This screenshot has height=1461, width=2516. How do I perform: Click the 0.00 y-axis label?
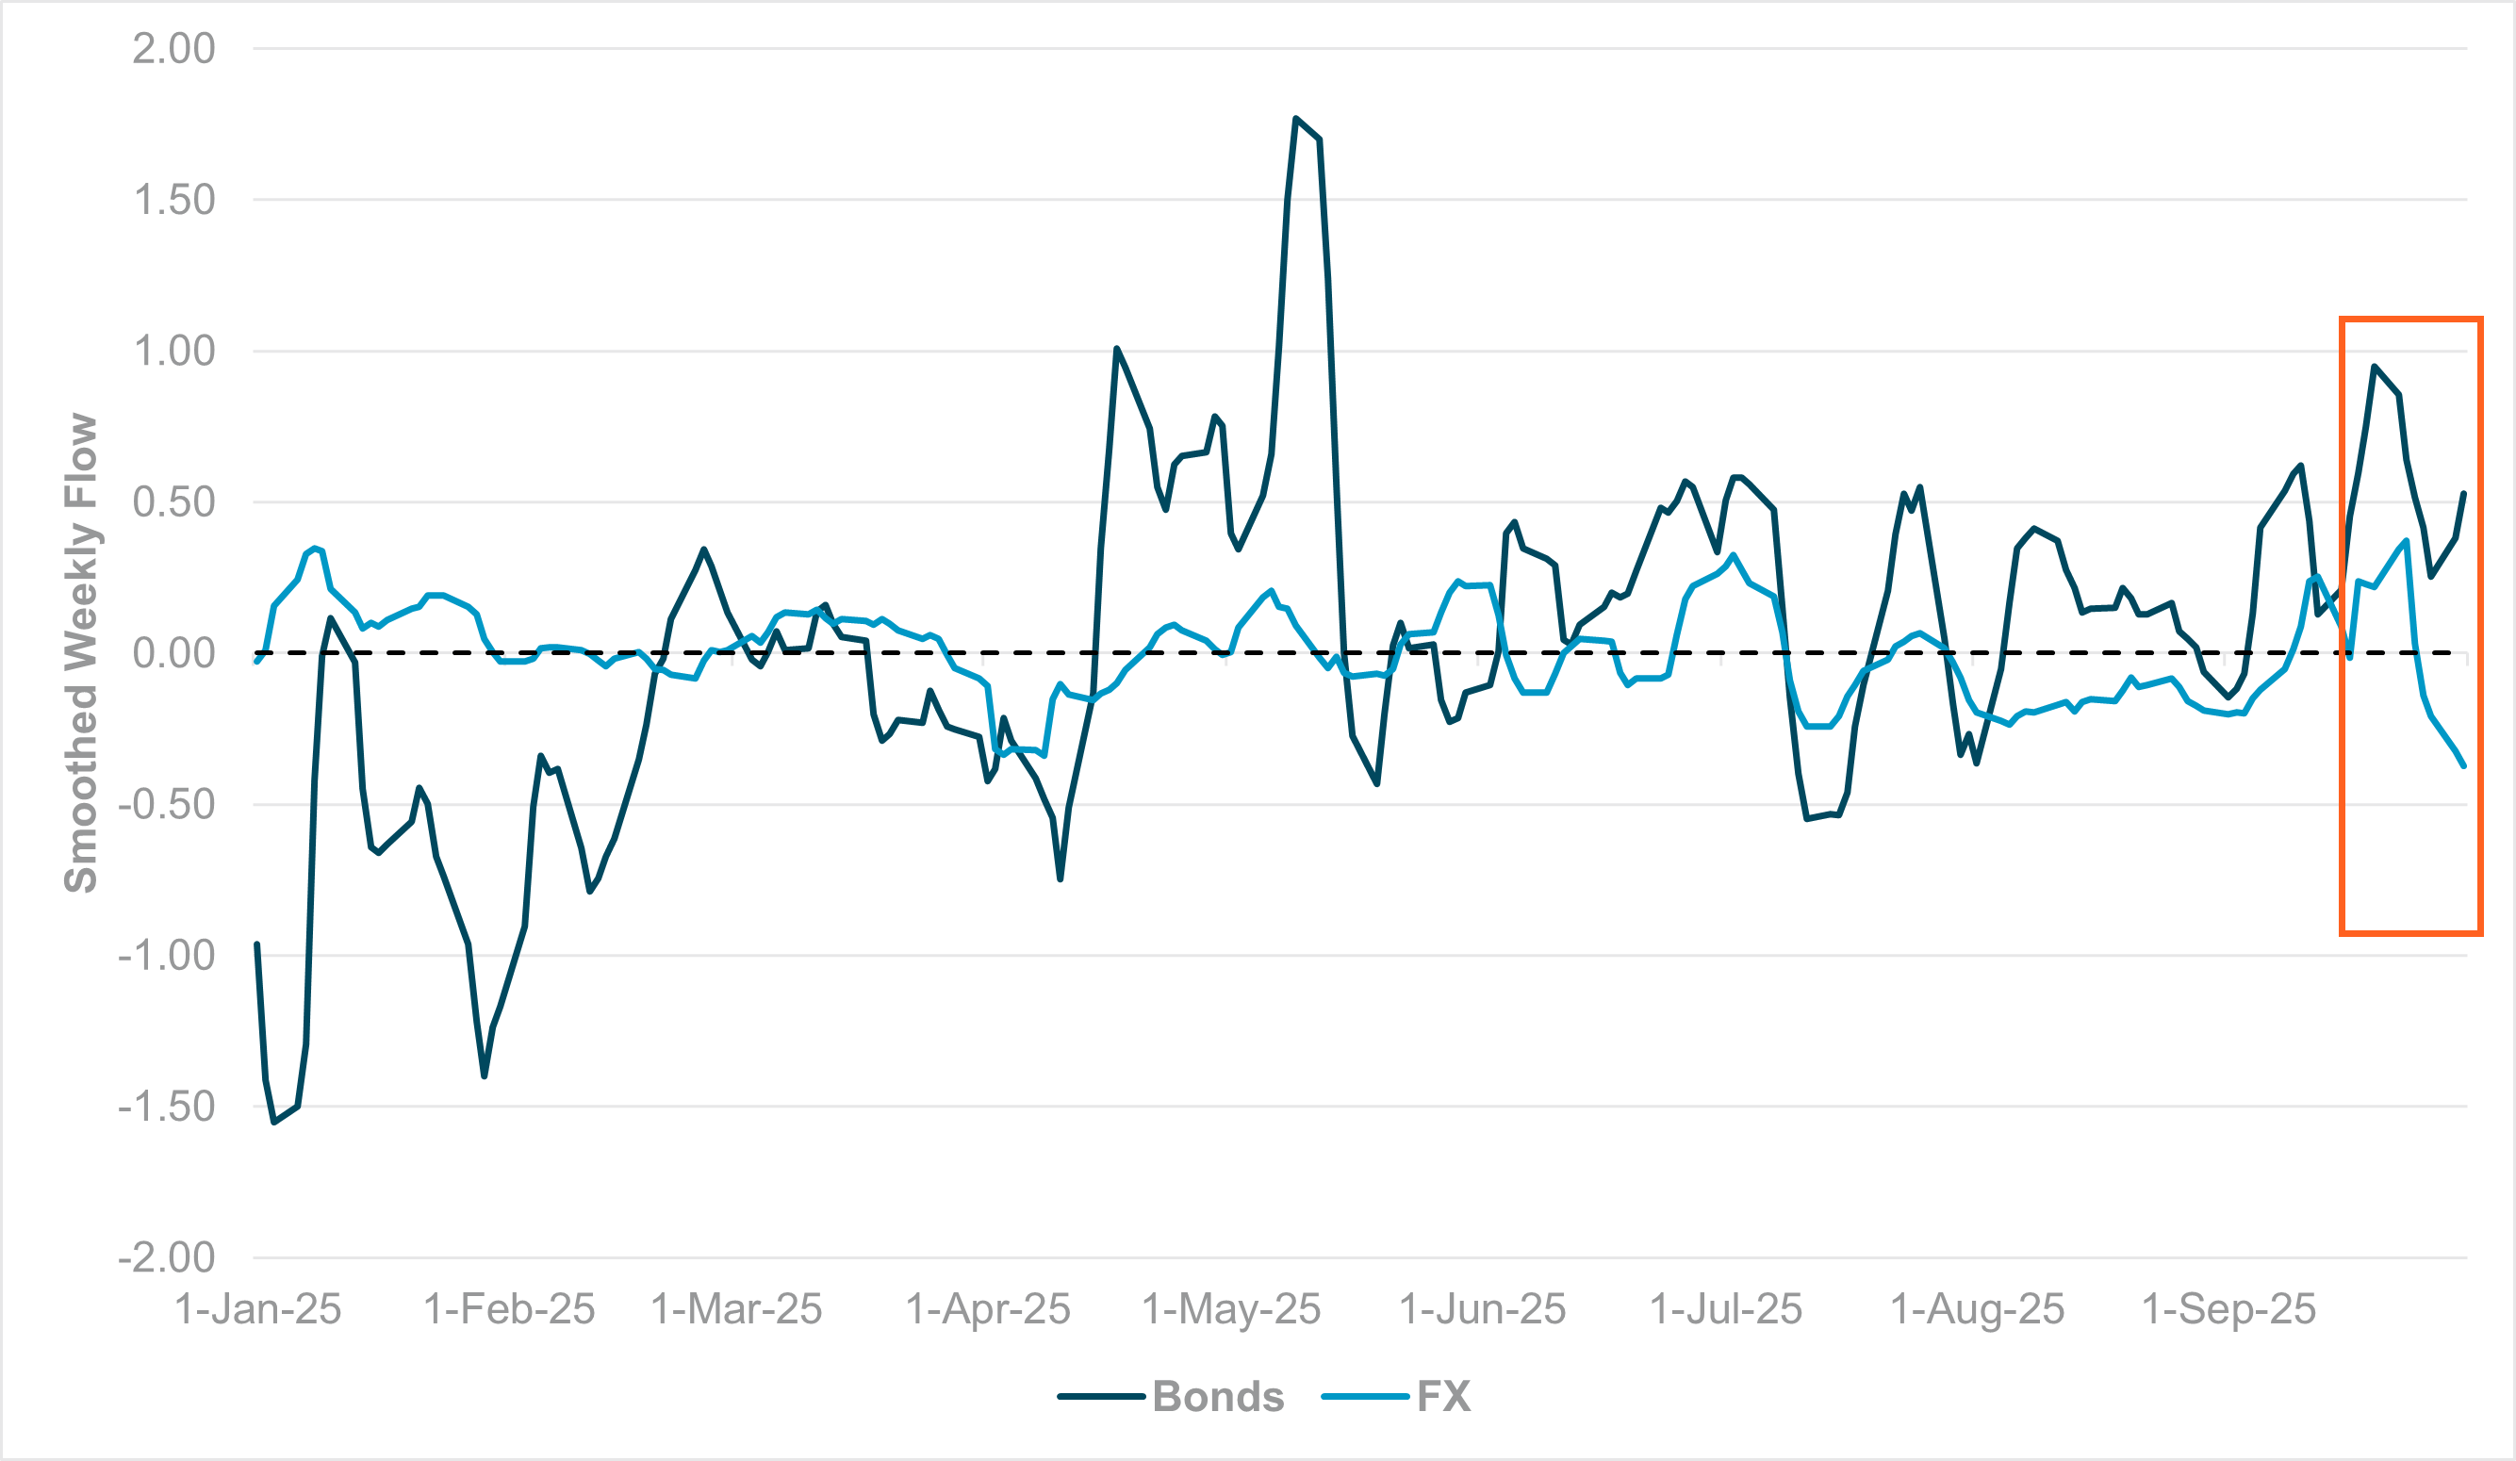173,653
